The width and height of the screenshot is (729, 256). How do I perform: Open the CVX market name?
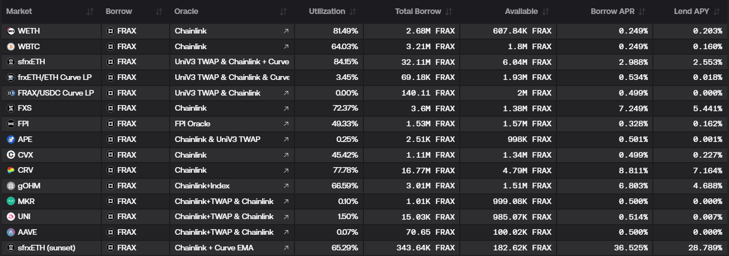click(x=25, y=155)
